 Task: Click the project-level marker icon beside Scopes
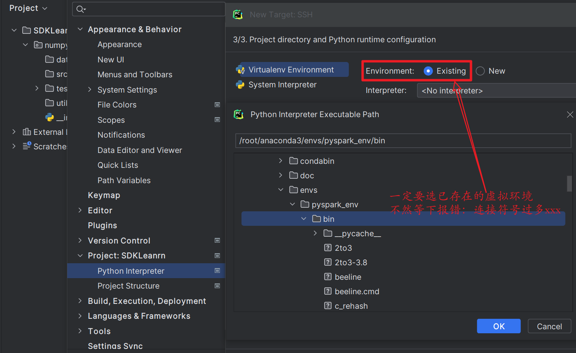pos(218,120)
